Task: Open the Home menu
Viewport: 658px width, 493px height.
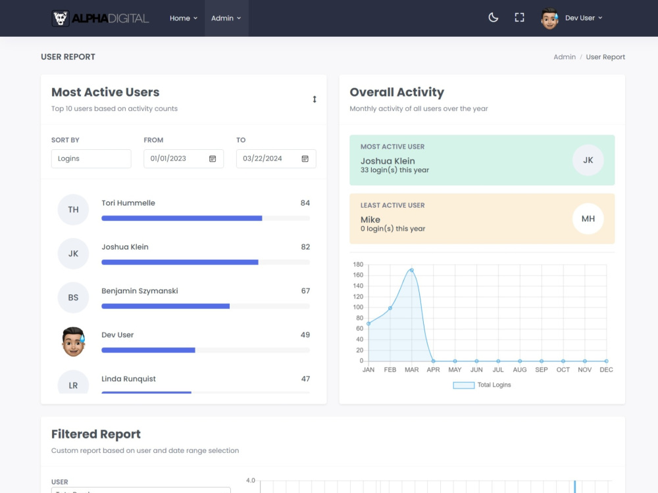Action: click(184, 18)
